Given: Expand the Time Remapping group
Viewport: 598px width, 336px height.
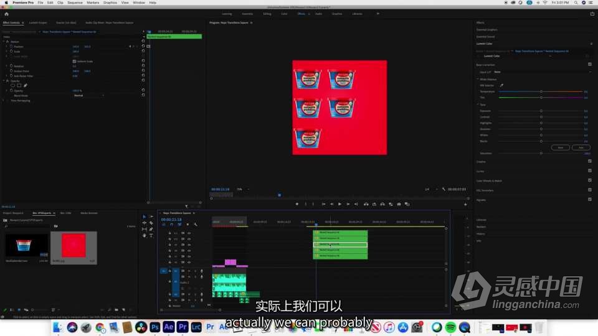Looking at the screenshot, I should 4,101.
